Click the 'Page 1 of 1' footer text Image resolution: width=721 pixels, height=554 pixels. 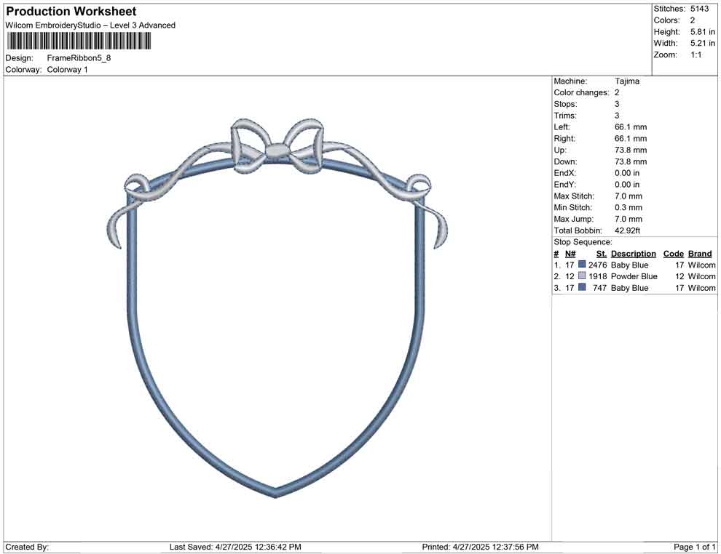tap(694, 547)
